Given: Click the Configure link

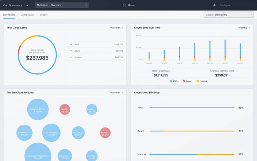Looking at the screenshot, I should click(x=225, y=5).
